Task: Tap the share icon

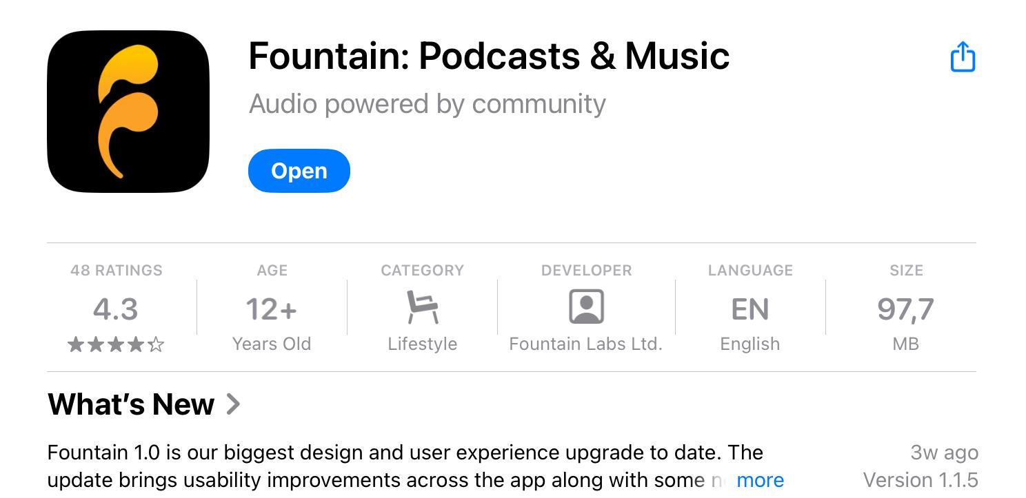Action: click(963, 56)
